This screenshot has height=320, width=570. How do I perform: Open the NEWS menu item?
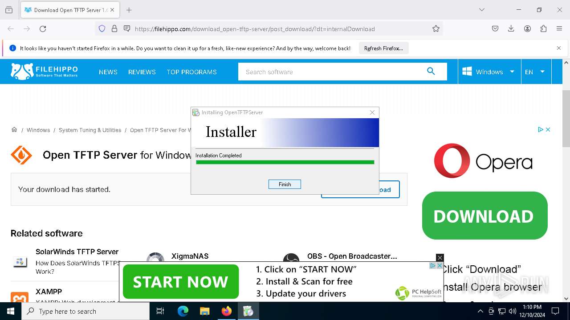pos(108,72)
